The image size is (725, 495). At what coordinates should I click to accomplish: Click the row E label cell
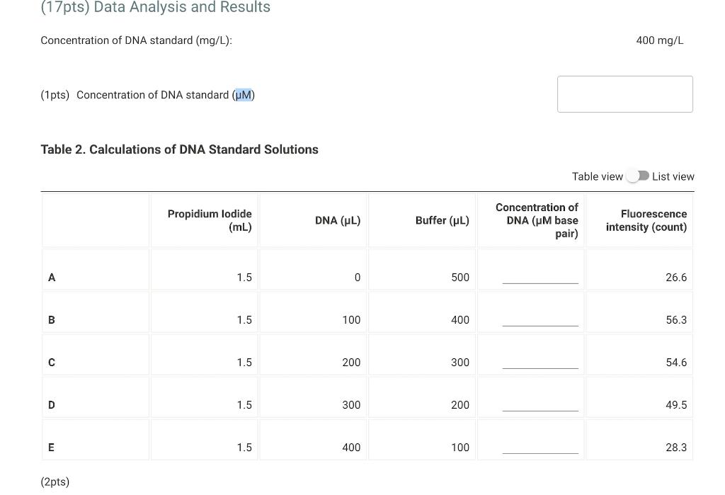[x=96, y=448]
